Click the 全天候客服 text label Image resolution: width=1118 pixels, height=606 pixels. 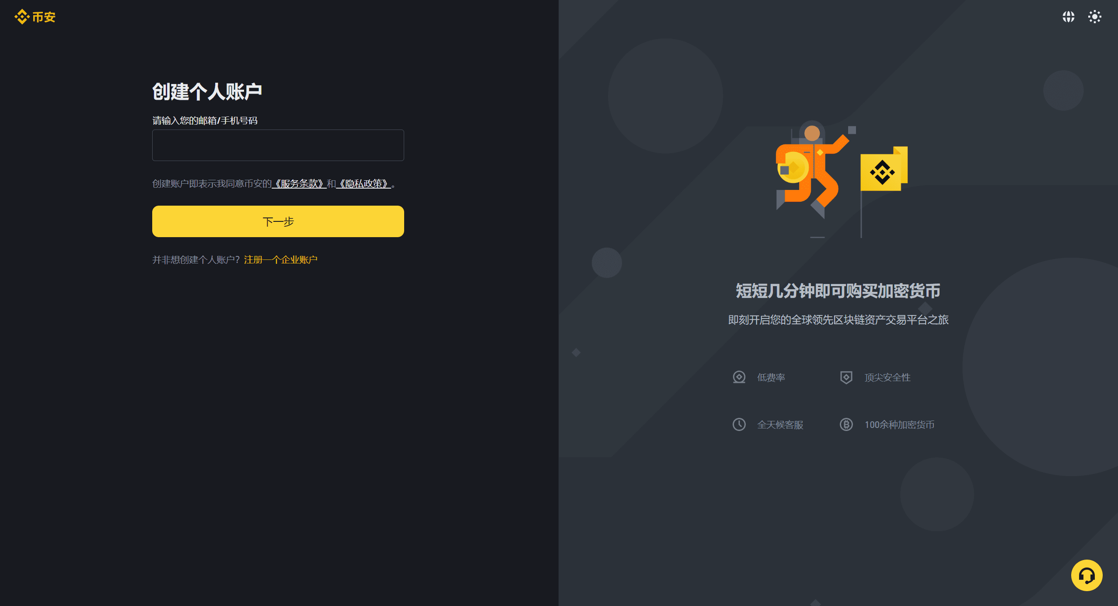coord(780,424)
